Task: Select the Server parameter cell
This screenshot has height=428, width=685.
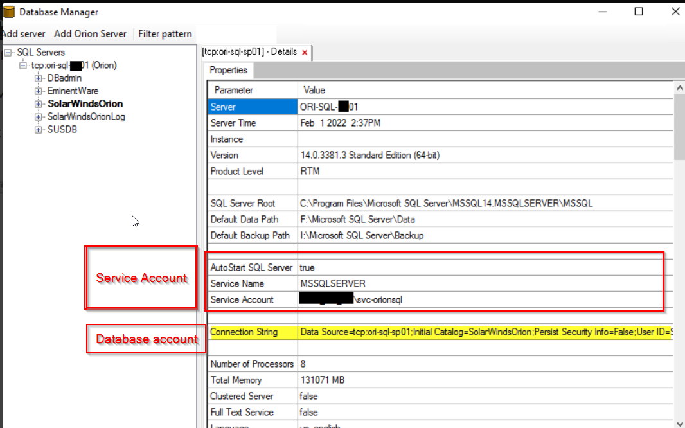Action: [x=253, y=107]
